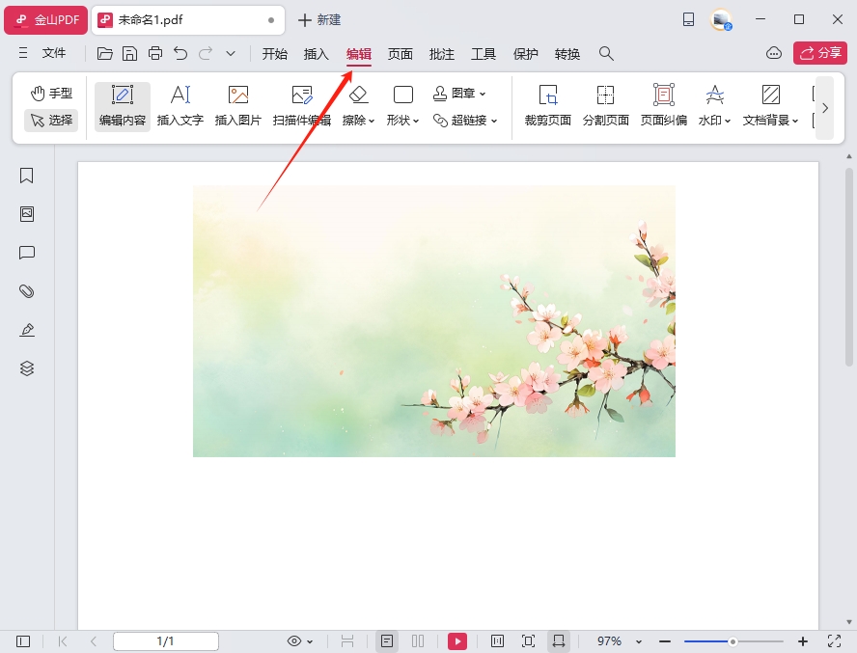Activate the 手型 (Hand) tool mode
This screenshot has height=653, width=857.
coord(51,94)
